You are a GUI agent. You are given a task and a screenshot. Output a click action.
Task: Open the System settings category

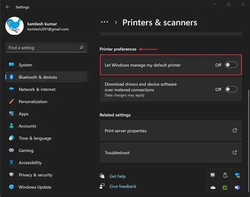tap(46, 65)
